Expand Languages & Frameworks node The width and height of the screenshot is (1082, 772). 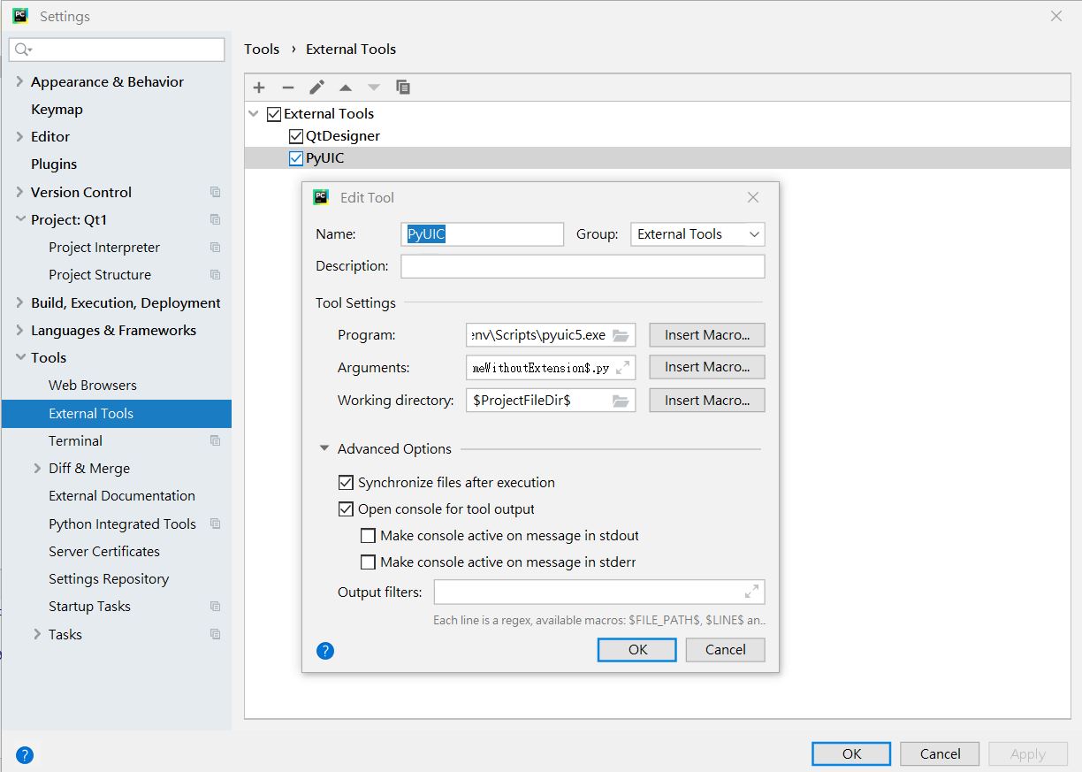(x=19, y=330)
